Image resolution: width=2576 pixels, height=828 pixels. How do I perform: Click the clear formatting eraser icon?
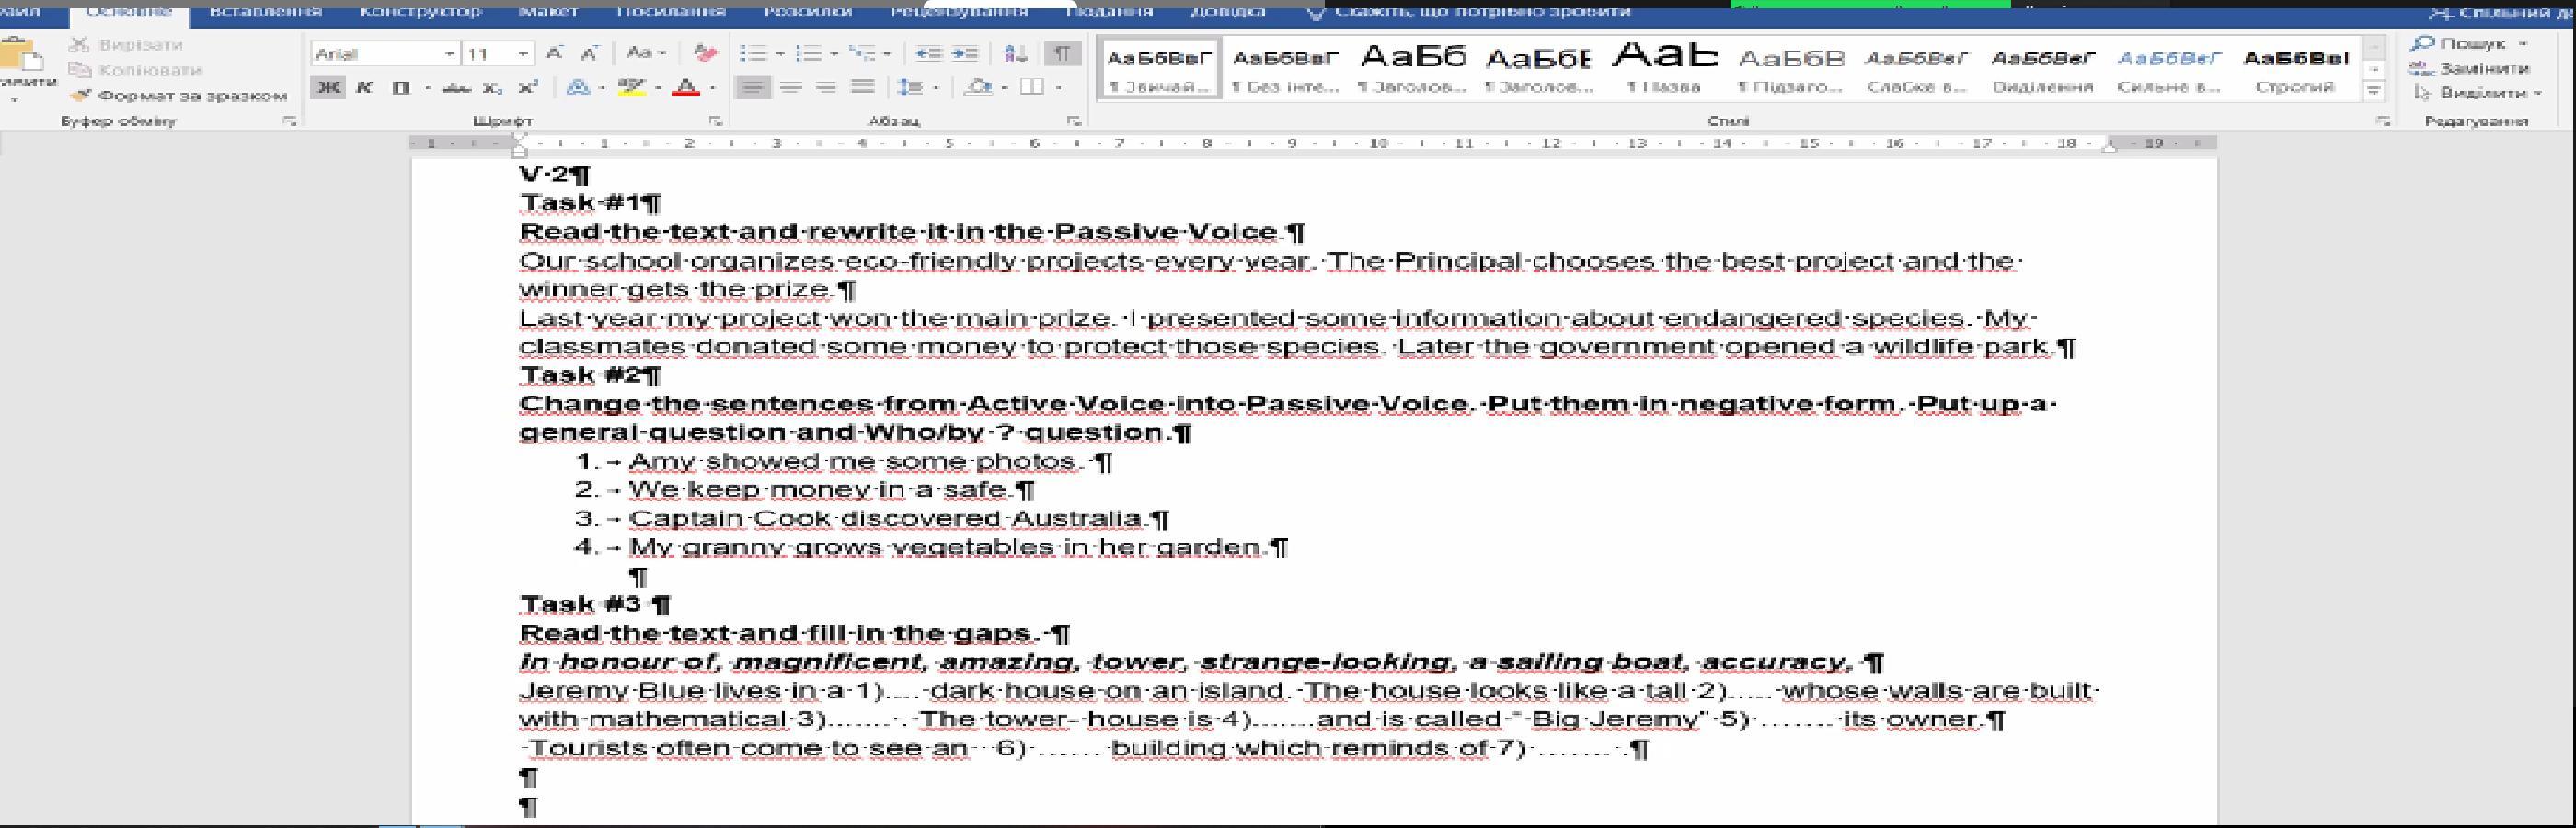click(705, 53)
